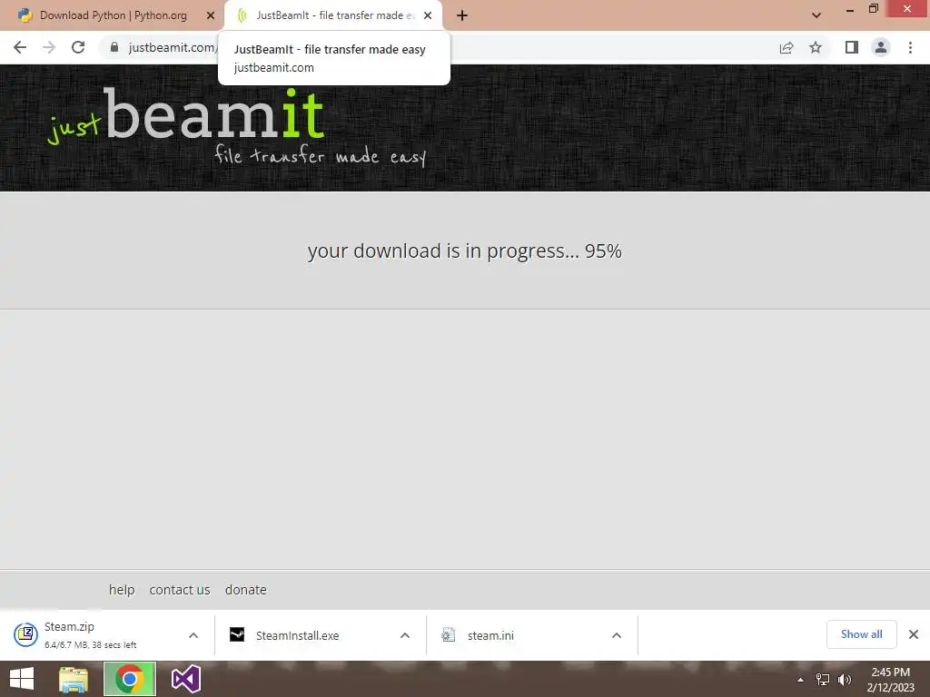Go back to the previous page
This screenshot has height=697, width=930.
pos(20,47)
